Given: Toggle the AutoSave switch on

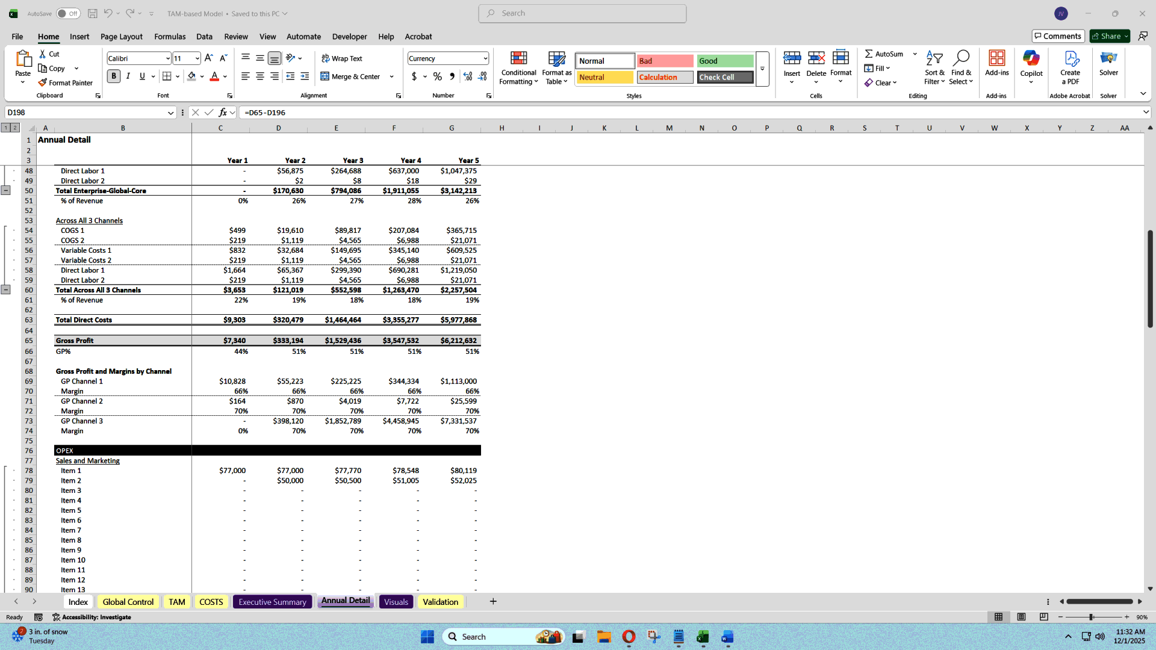Looking at the screenshot, I should pyautogui.click(x=68, y=13).
